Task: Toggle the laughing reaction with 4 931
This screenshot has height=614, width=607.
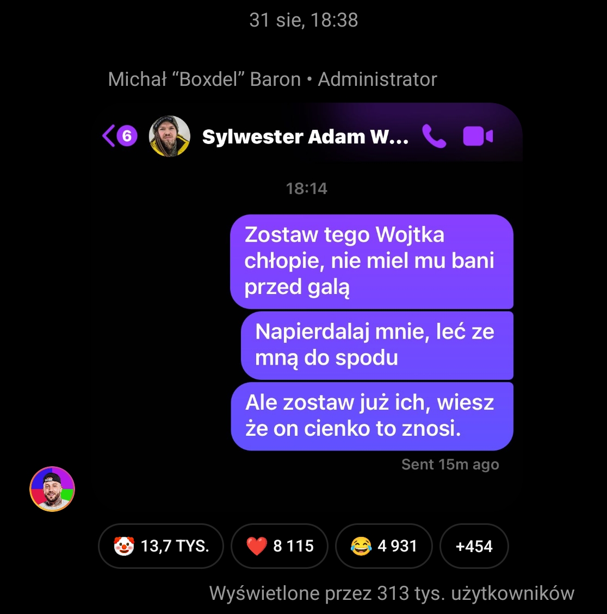Action: pyautogui.click(x=383, y=546)
